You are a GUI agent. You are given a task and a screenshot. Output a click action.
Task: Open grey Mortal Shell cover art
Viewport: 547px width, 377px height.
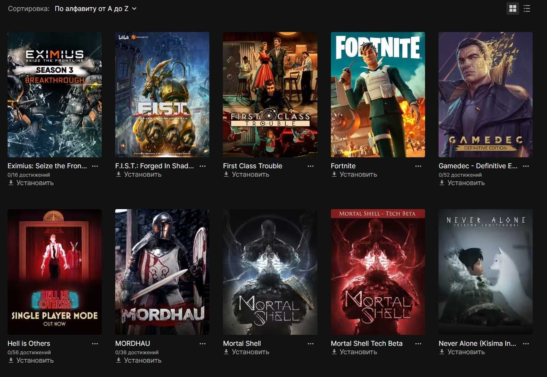tap(270, 272)
